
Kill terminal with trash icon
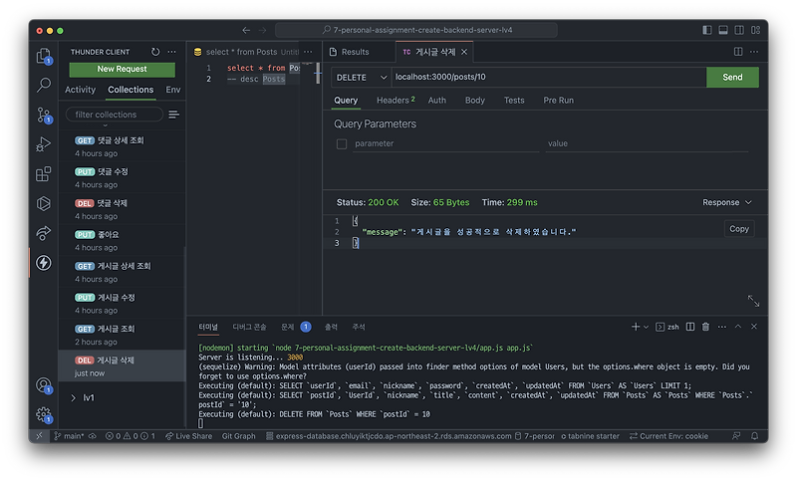point(705,327)
